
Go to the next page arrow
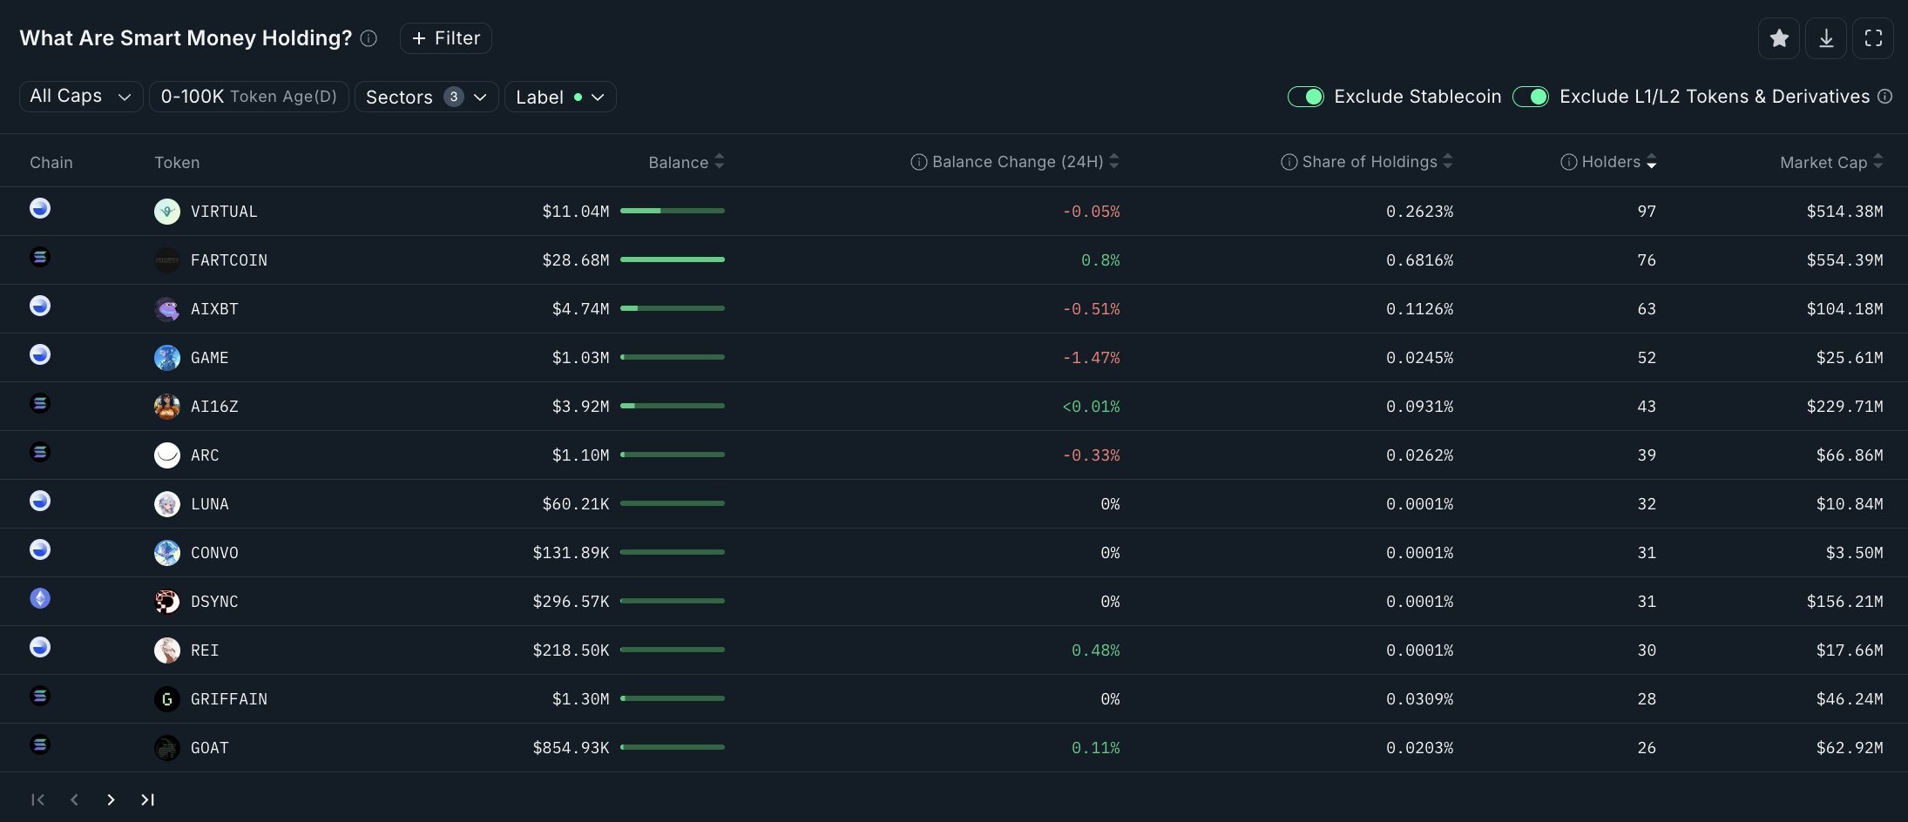click(x=111, y=799)
